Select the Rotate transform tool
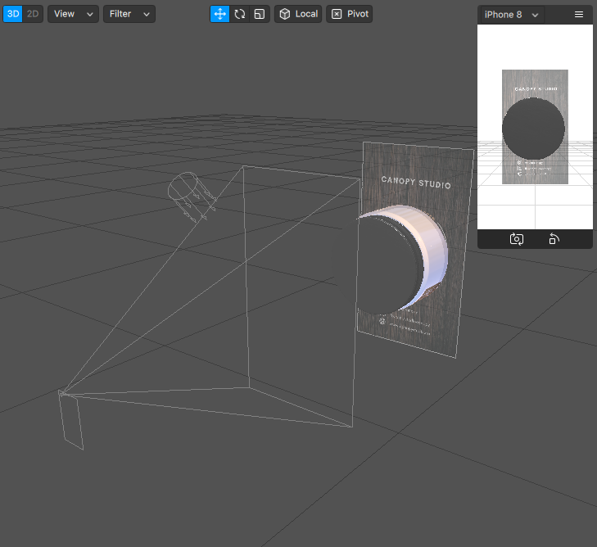The width and height of the screenshot is (597, 547). 239,14
